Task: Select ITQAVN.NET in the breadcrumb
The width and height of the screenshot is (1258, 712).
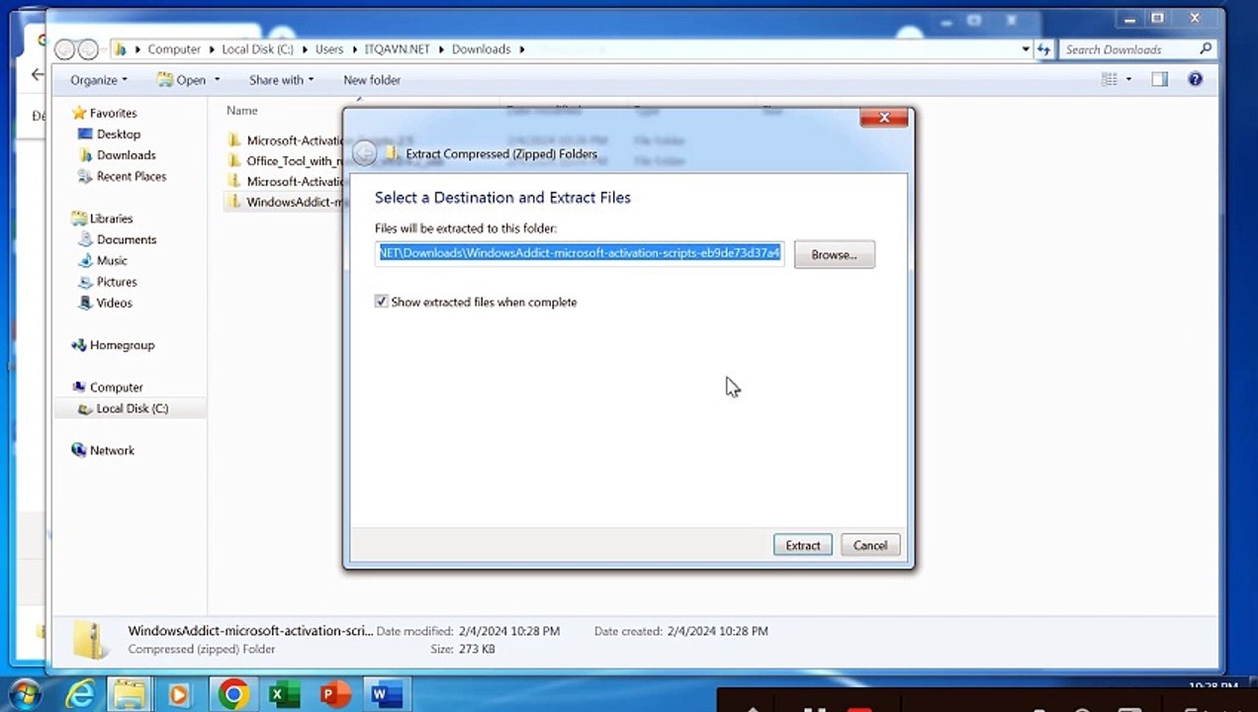Action: tap(399, 49)
